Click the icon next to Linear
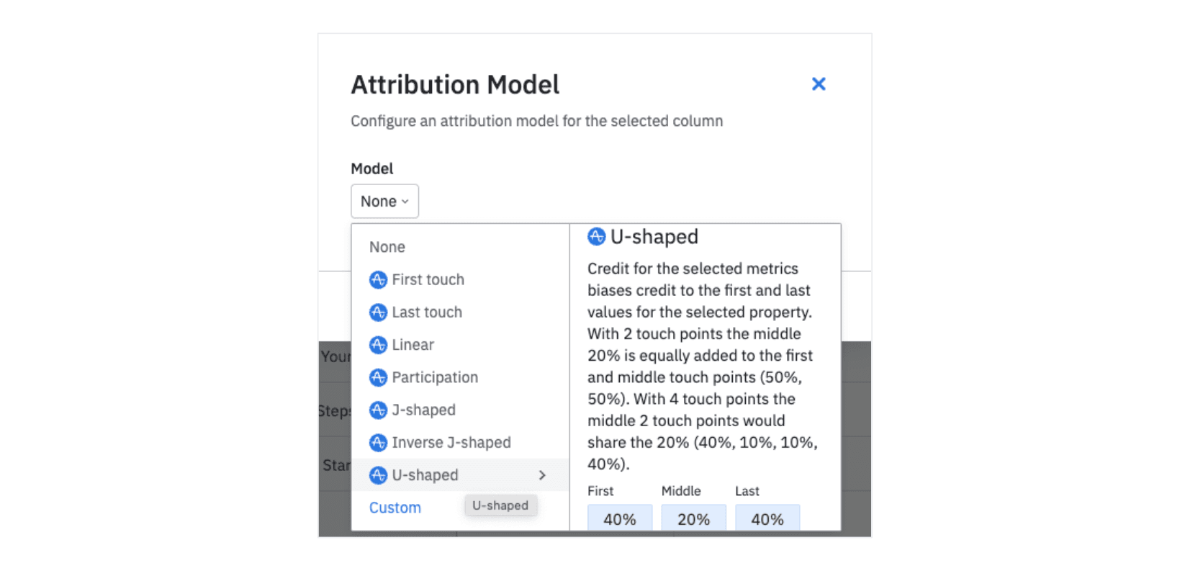 pos(378,345)
